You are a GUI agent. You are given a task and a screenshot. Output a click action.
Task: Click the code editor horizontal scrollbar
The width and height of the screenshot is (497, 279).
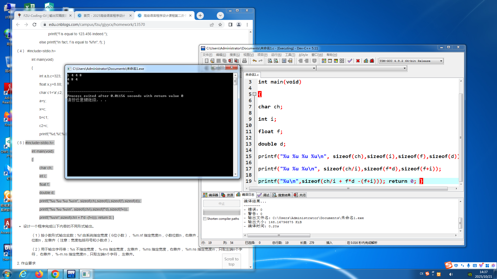click(348, 189)
